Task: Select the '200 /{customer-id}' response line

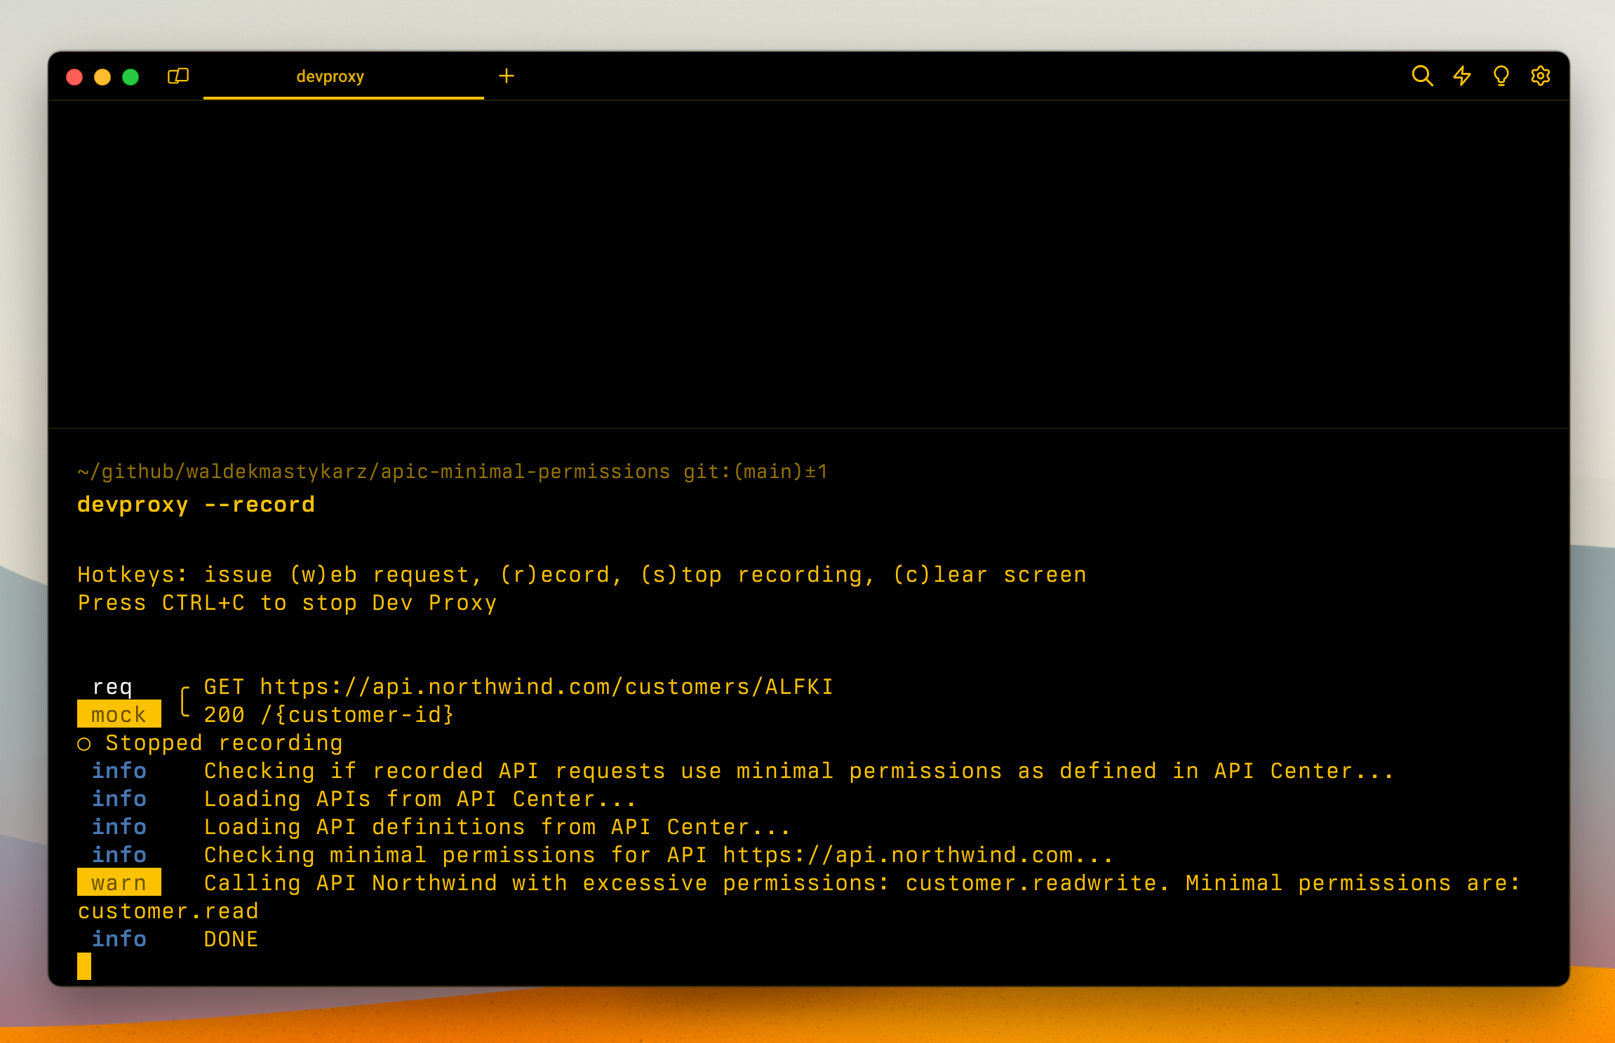Action: tap(327, 714)
